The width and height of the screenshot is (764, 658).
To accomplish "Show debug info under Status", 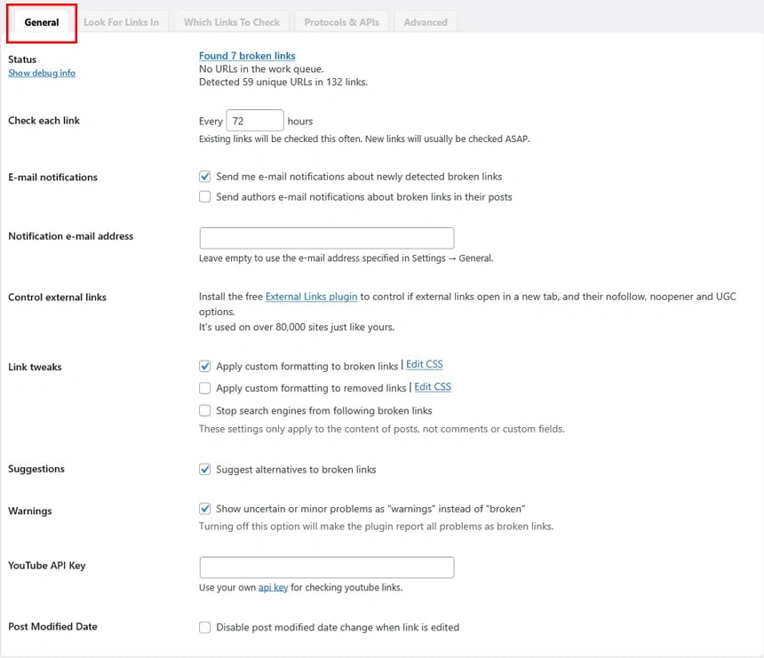I will point(42,73).
